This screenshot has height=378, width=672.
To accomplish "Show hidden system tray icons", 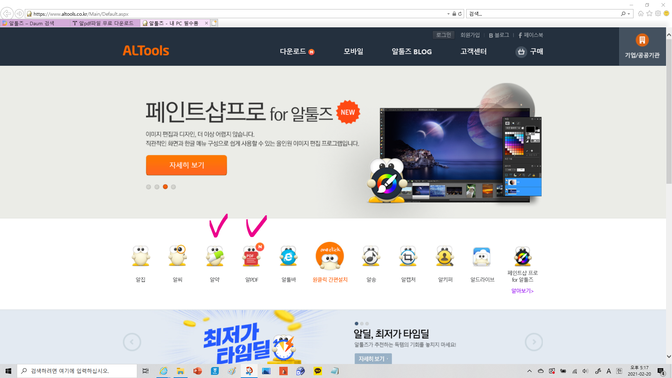I will [529, 371].
